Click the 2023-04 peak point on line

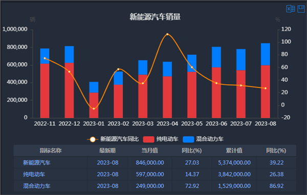point(167,34)
